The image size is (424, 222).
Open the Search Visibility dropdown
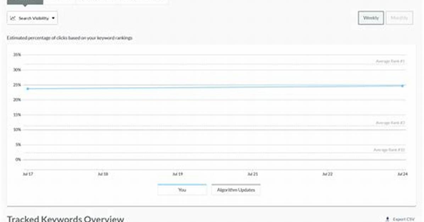(x=32, y=18)
